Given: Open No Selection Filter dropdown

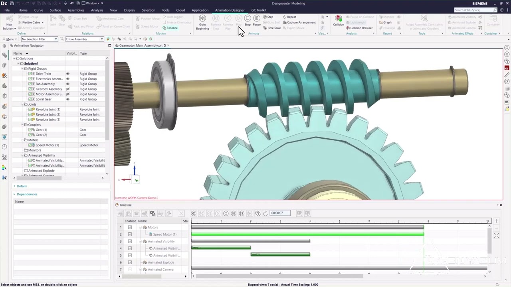Looking at the screenshot, I should click(x=40, y=39).
